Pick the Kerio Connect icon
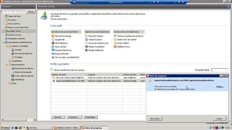232x130 pixels. tap(53, 47)
